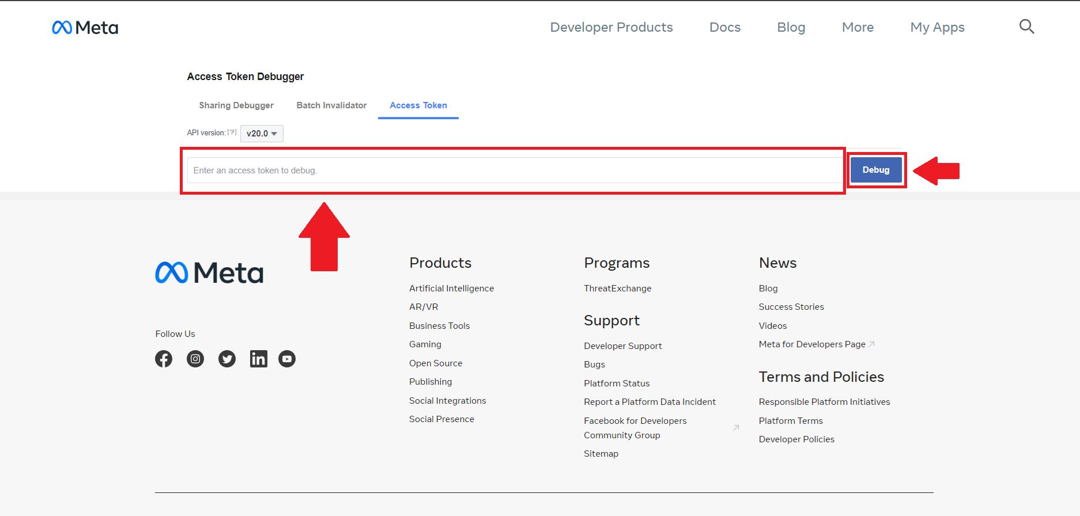Open the Open Source link
Viewport: 1080px width, 516px height.
pos(436,363)
